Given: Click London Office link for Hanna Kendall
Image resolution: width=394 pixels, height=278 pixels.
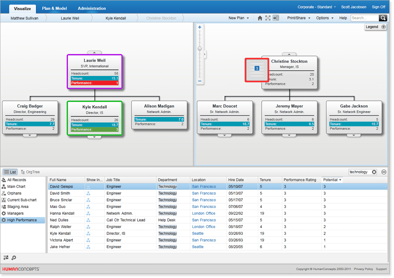Looking at the screenshot, I should point(204,214).
